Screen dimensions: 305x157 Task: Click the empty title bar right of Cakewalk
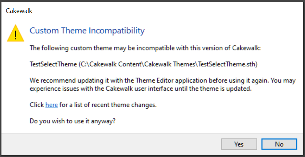point(163,11)
